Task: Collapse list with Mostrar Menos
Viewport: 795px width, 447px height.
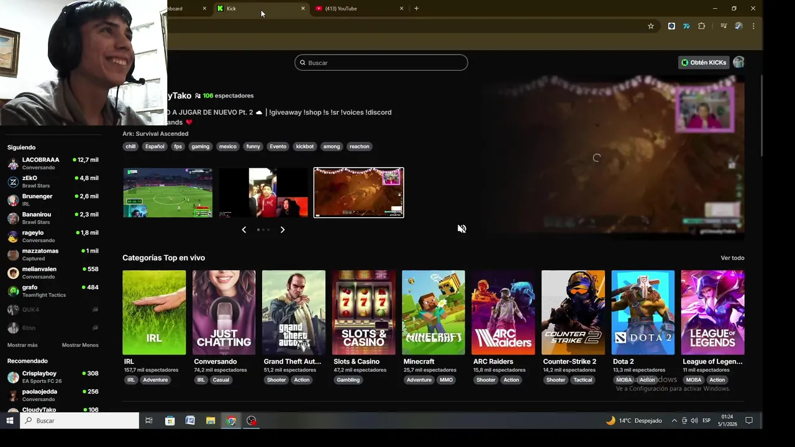Action: coord(80,345)
